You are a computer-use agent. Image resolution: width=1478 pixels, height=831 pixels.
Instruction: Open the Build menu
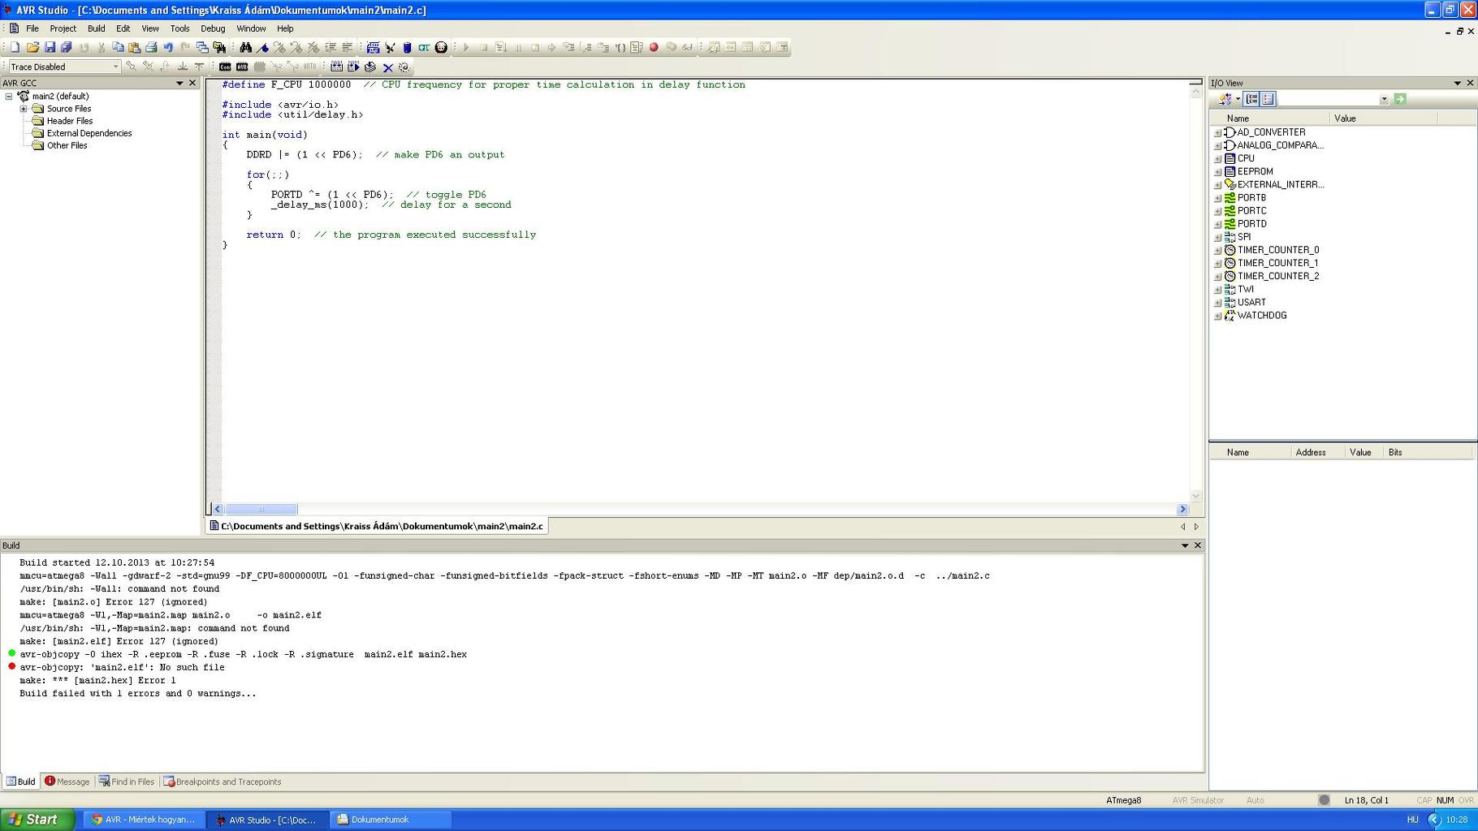click(x=96, y=28)
